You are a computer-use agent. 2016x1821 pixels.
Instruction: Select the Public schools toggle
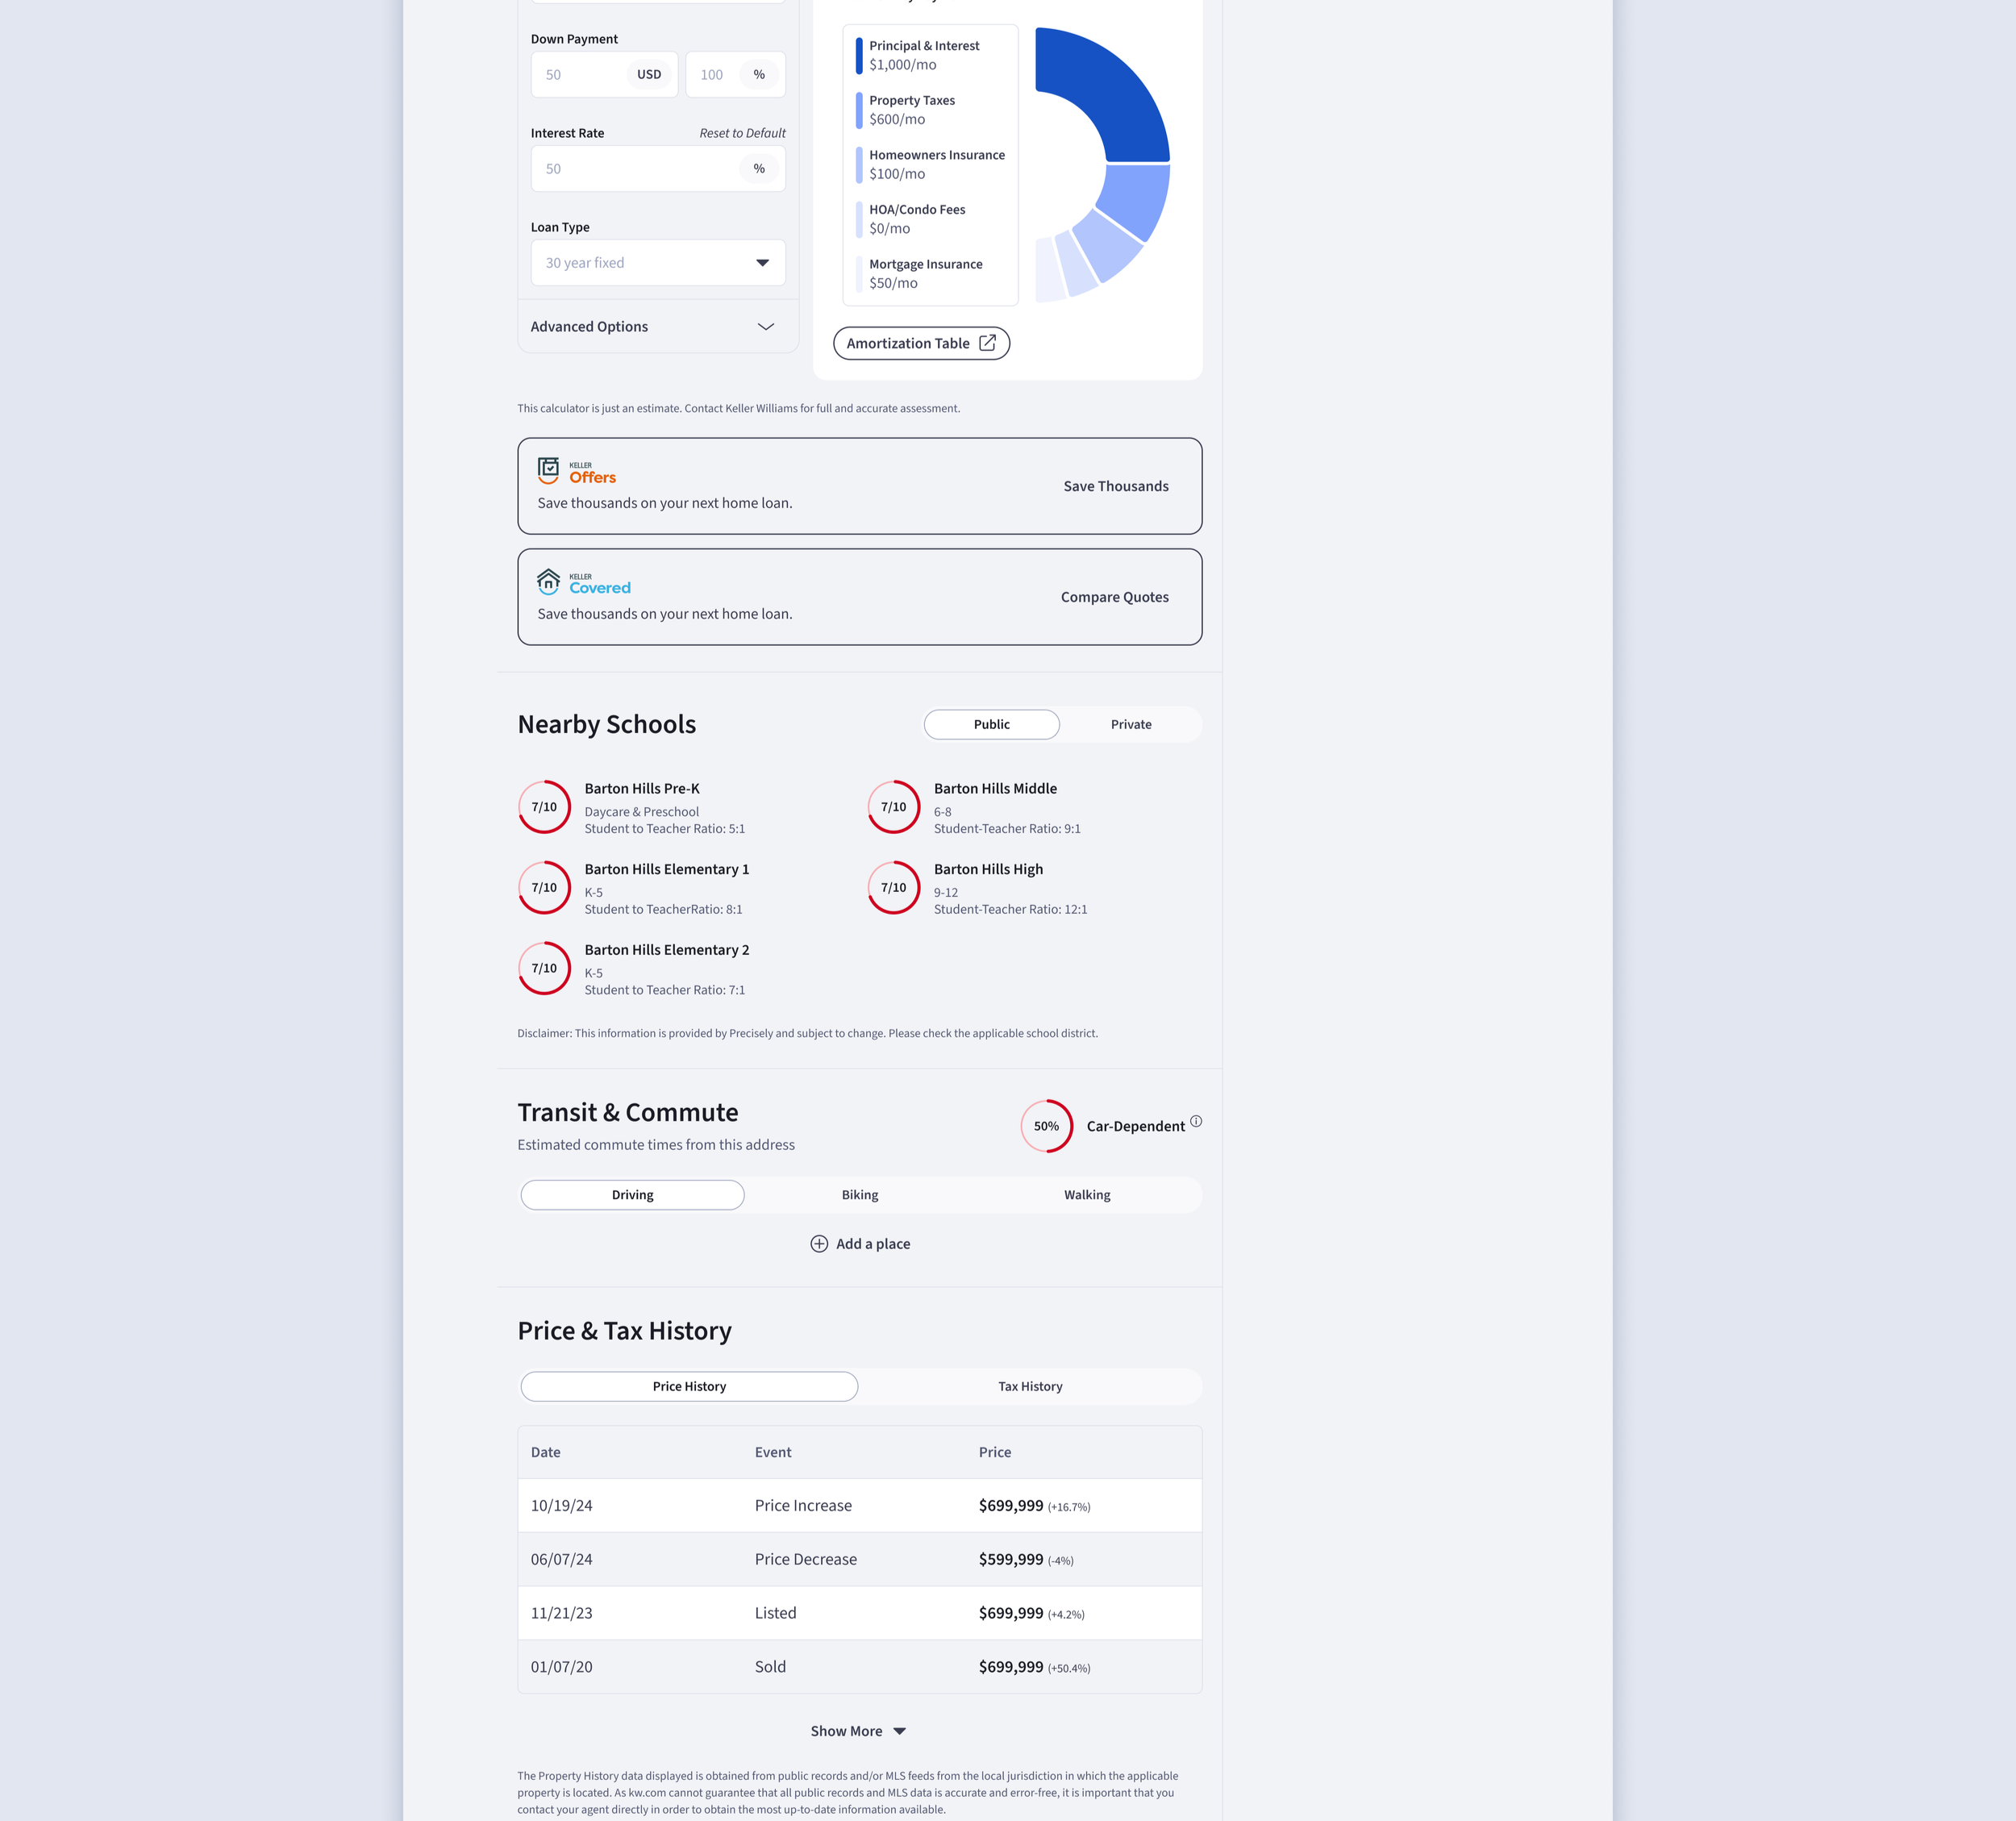click(x=991, y=725)
